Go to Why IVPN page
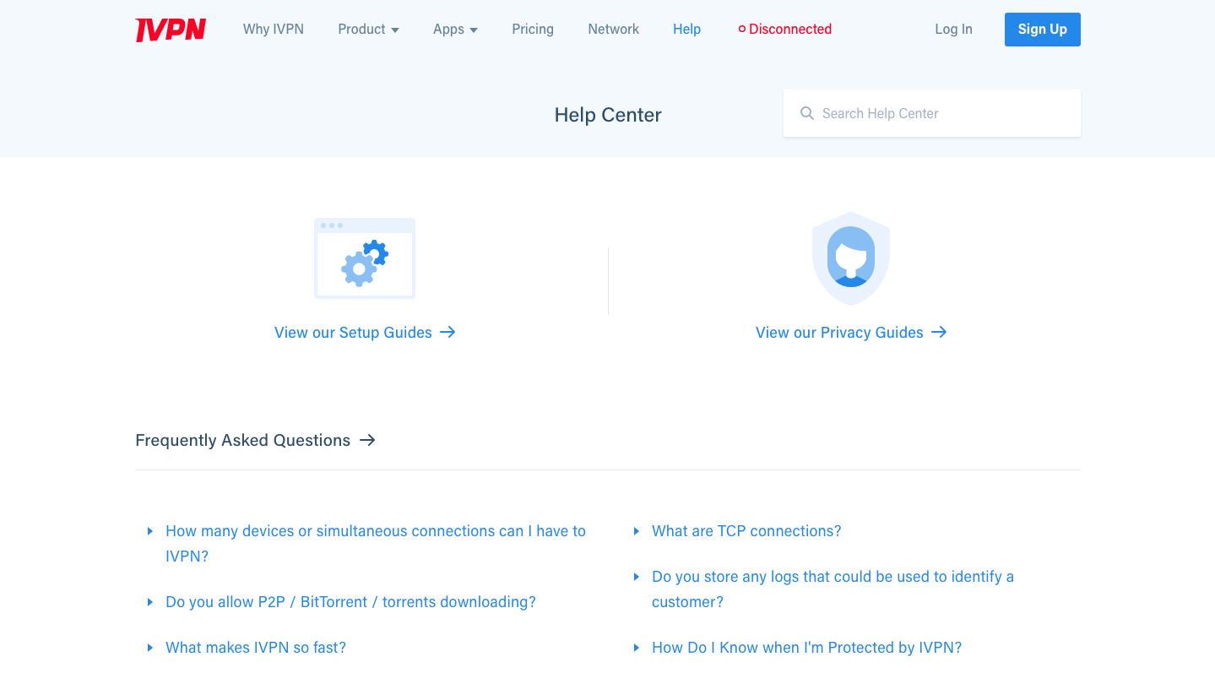Image resolution: width=1215 pixels, height=673 pixels. (274, 29)
